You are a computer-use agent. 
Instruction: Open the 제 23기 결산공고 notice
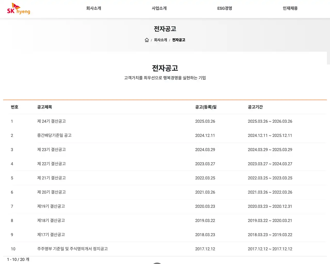pyautogui.click(x=52, y=150)
